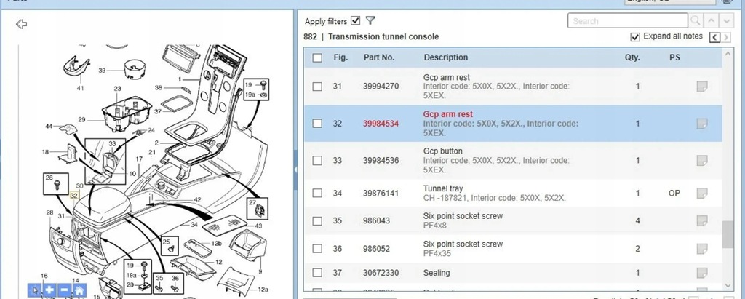Sort by the Qty. column header

click(632, 57)
